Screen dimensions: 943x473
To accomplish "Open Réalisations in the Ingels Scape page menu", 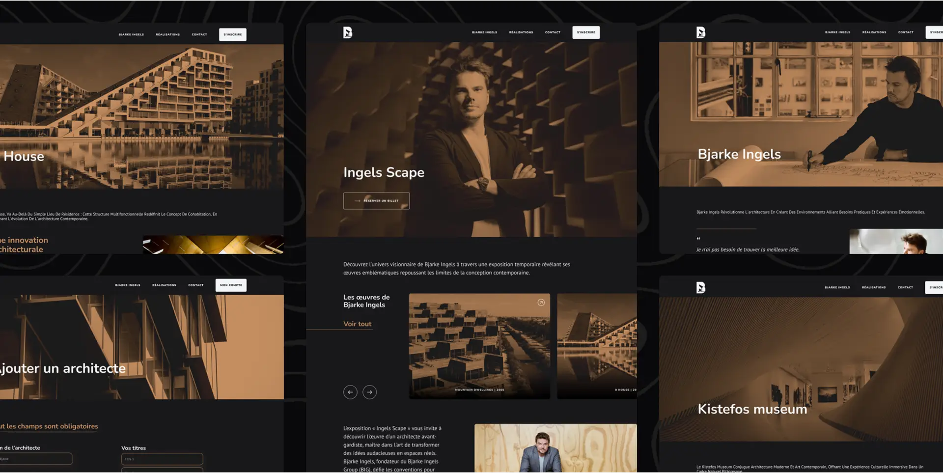I will tap(521, 32).
